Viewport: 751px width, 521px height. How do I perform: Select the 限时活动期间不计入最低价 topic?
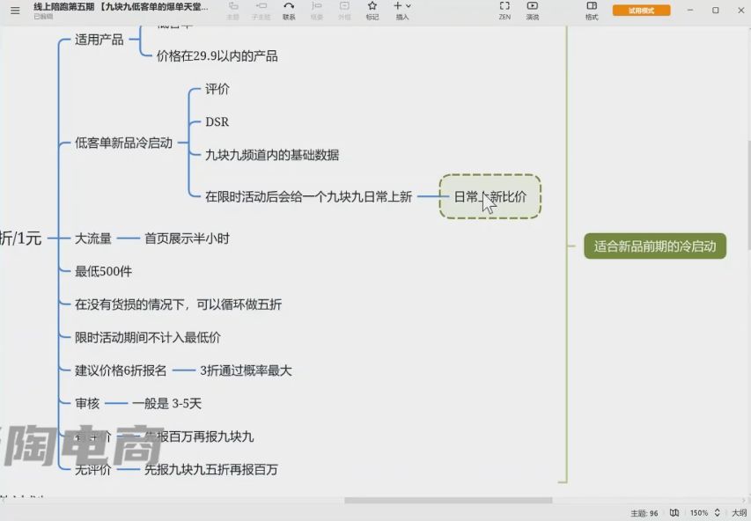(x=148, y=338)
